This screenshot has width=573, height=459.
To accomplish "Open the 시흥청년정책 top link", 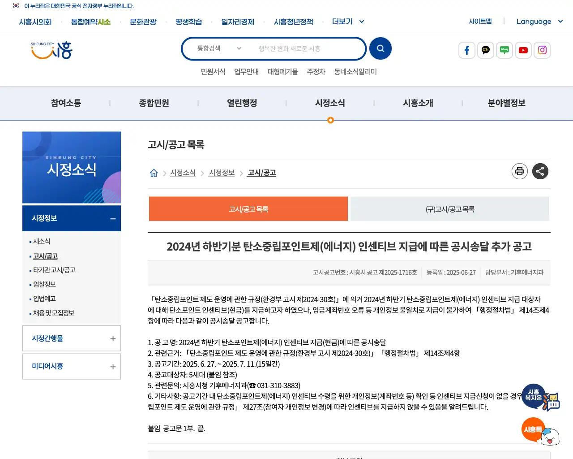I will tap(293, 22).
